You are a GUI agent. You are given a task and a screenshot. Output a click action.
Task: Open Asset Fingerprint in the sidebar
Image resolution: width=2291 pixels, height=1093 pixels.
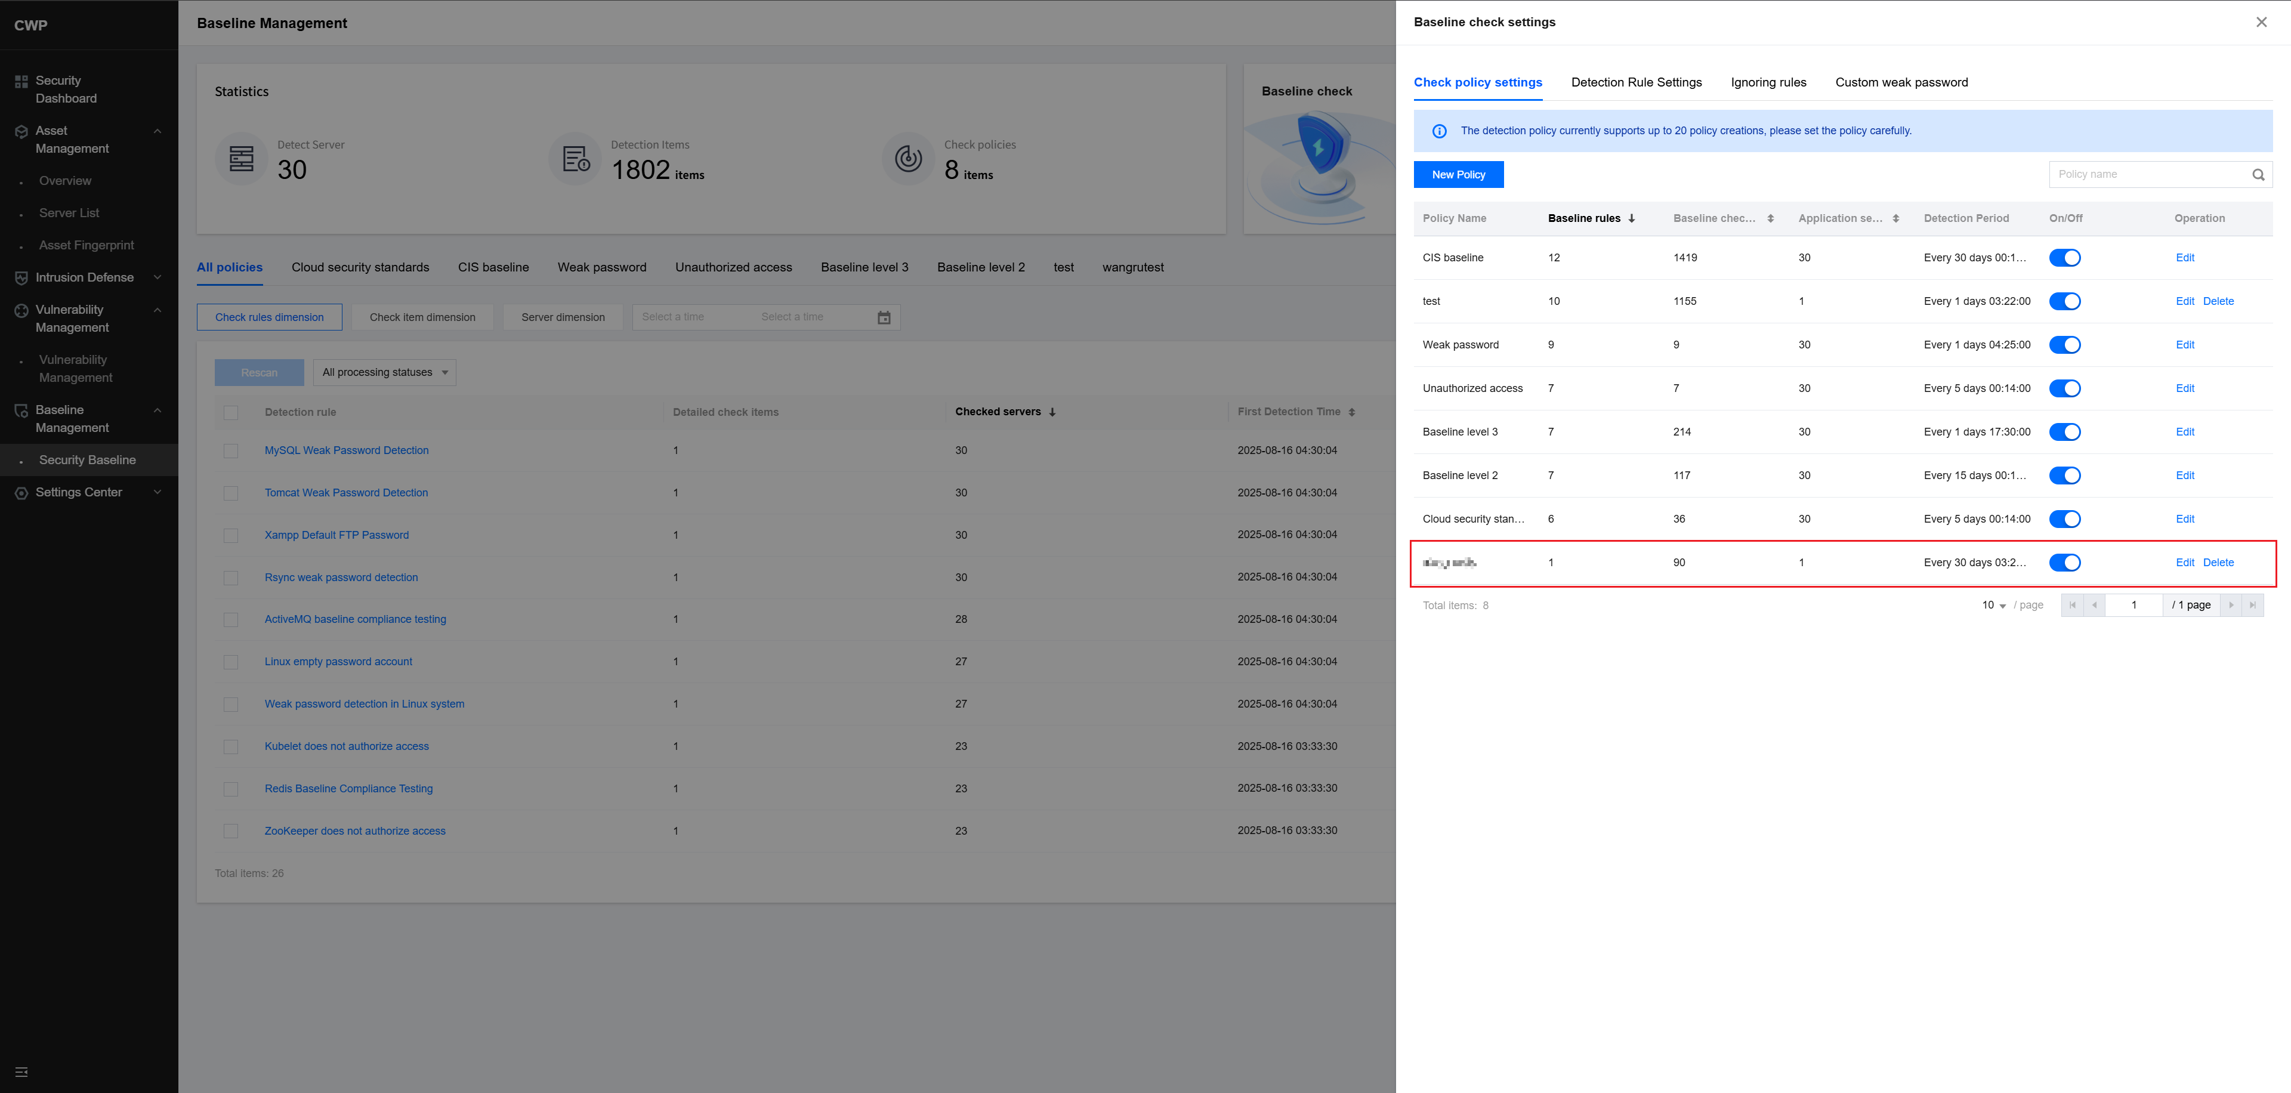pos(87,245)
